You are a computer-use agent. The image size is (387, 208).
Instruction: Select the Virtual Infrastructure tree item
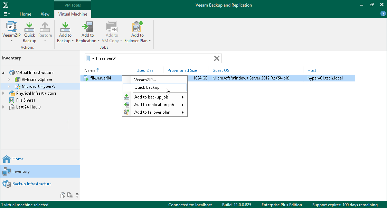(35, 73)
